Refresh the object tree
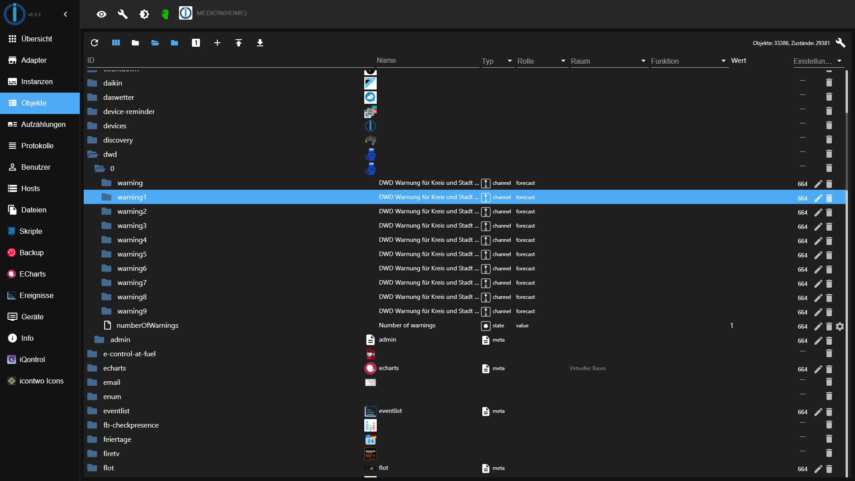This screenshot has width=855, height=481. click(94, 43)
